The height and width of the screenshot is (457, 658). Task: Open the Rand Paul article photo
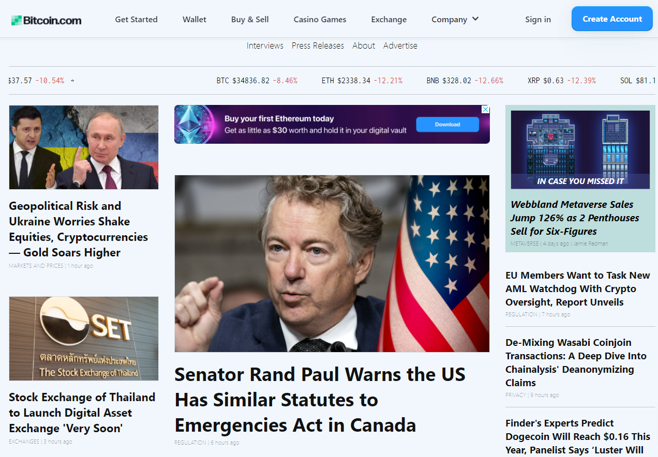click(332, 264)
